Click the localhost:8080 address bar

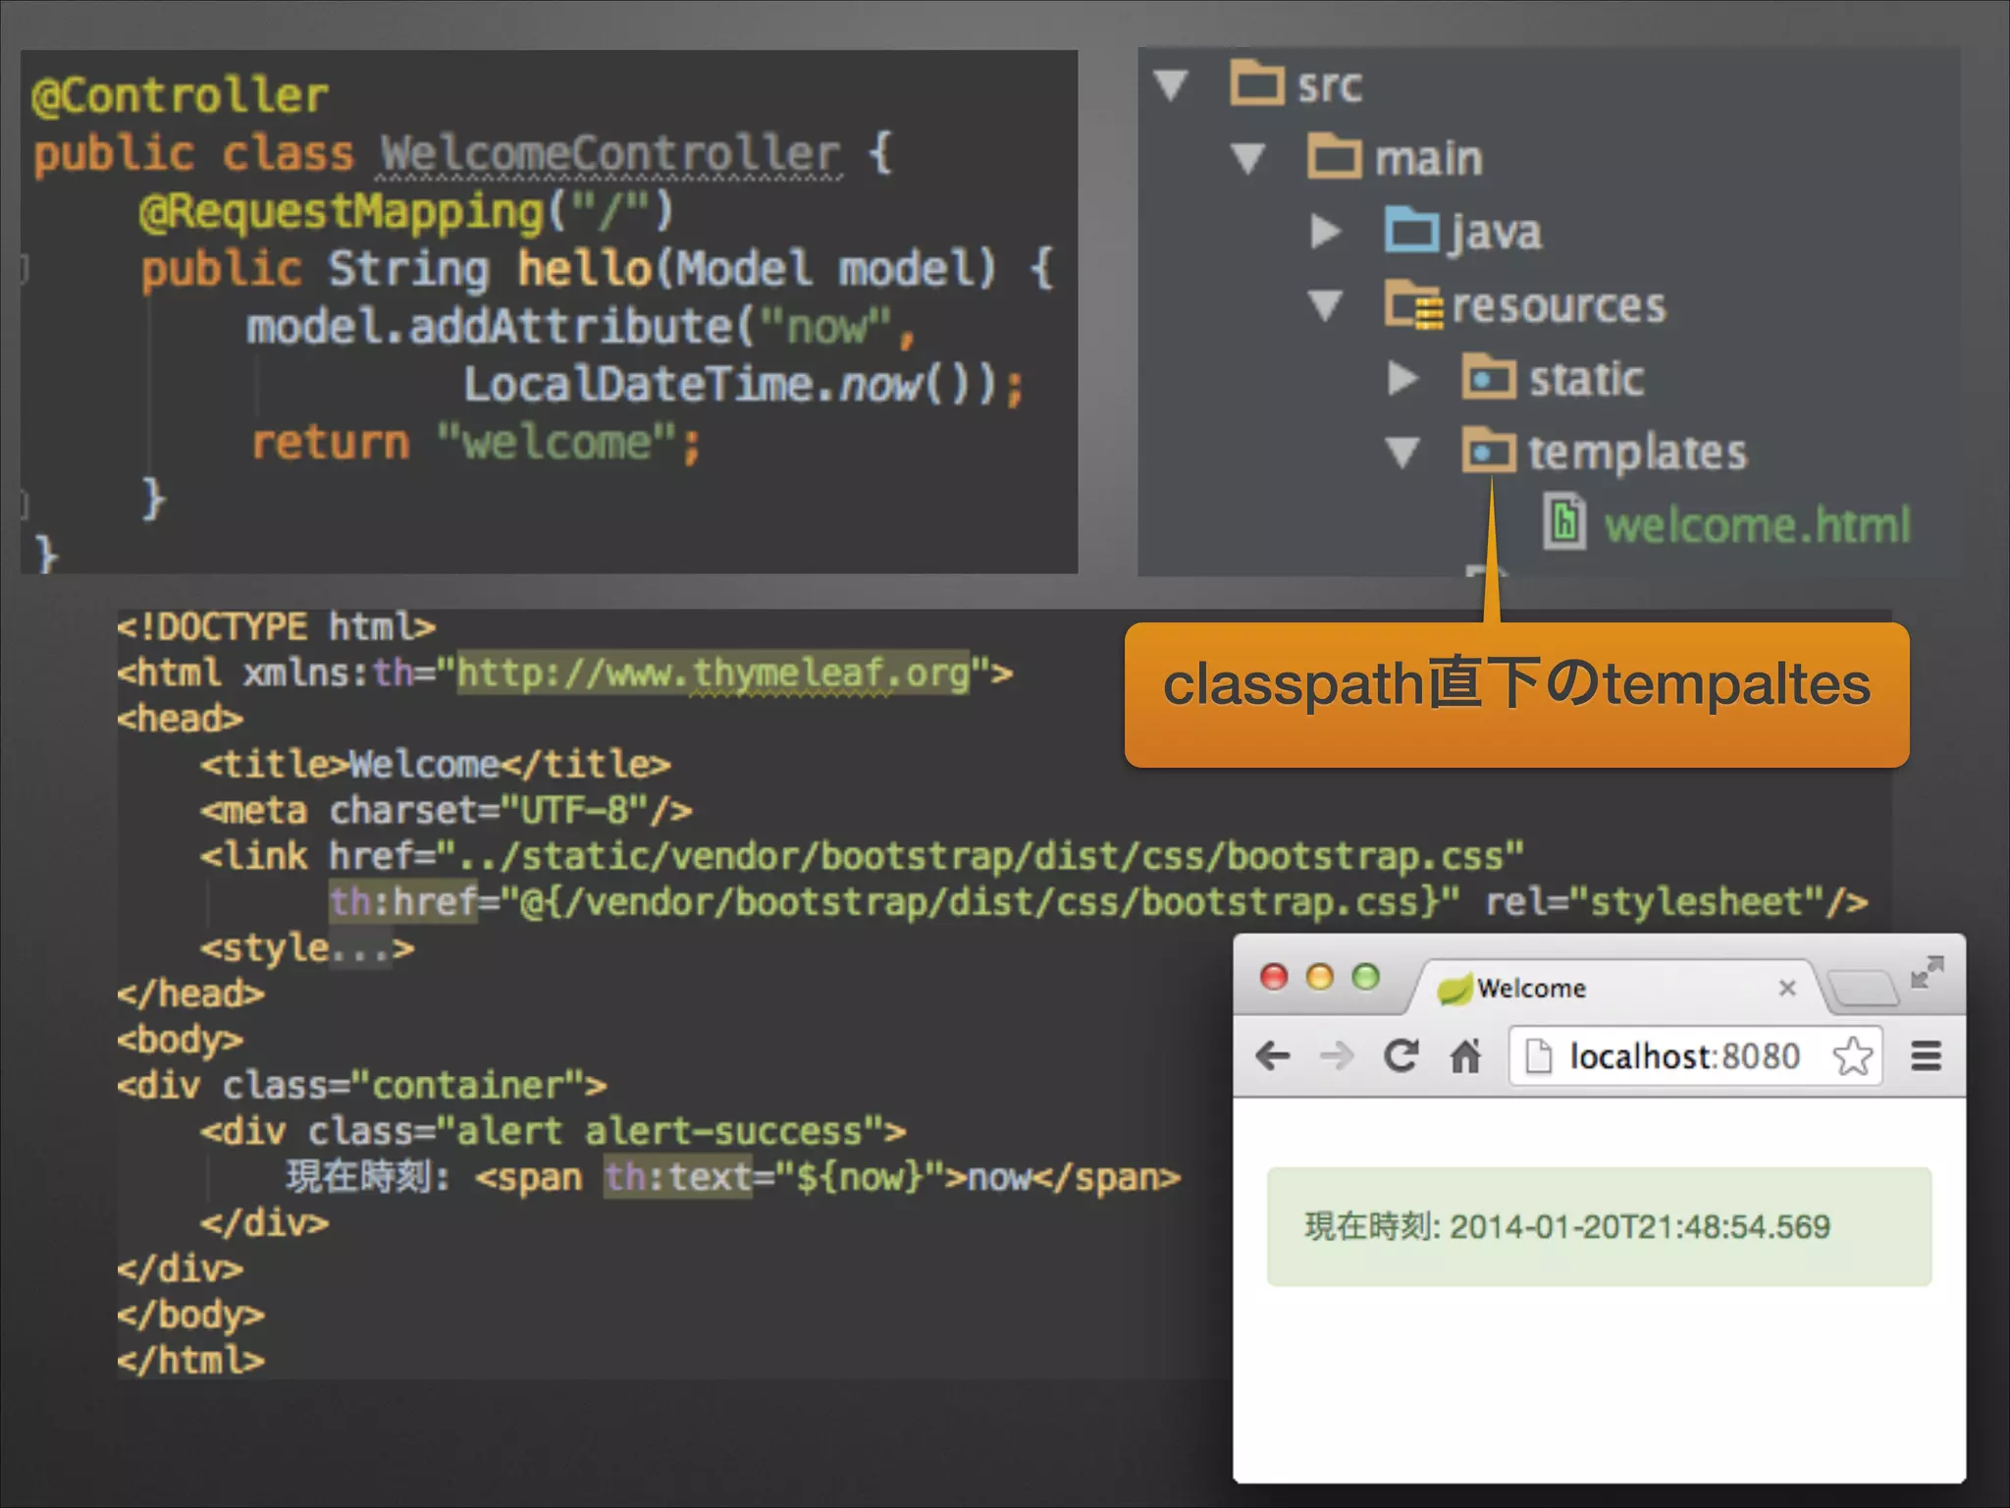pyautogui.click(x=1695, y=1055)
